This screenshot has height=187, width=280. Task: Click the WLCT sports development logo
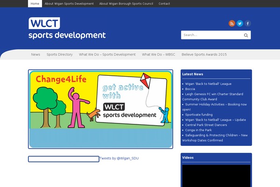tap(67, 29)
